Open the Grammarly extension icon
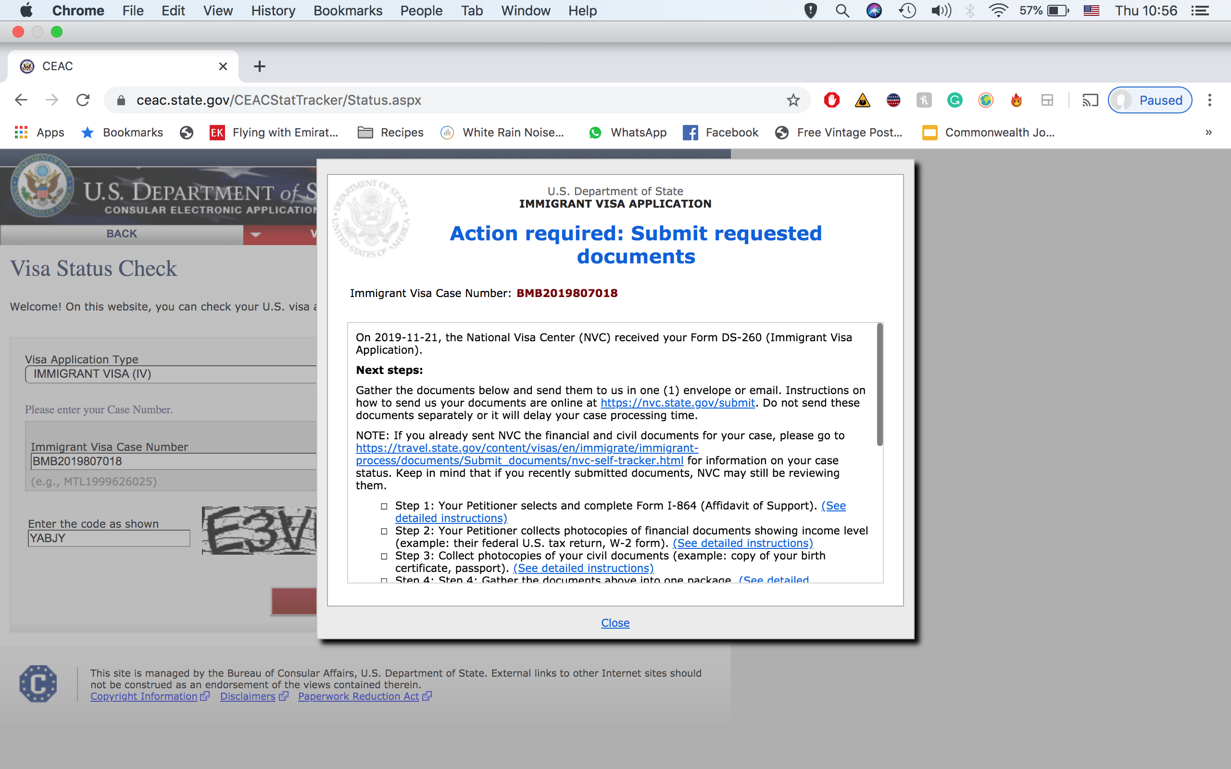The height and width of the screenshot is (769, 1231). coord(955,100)
